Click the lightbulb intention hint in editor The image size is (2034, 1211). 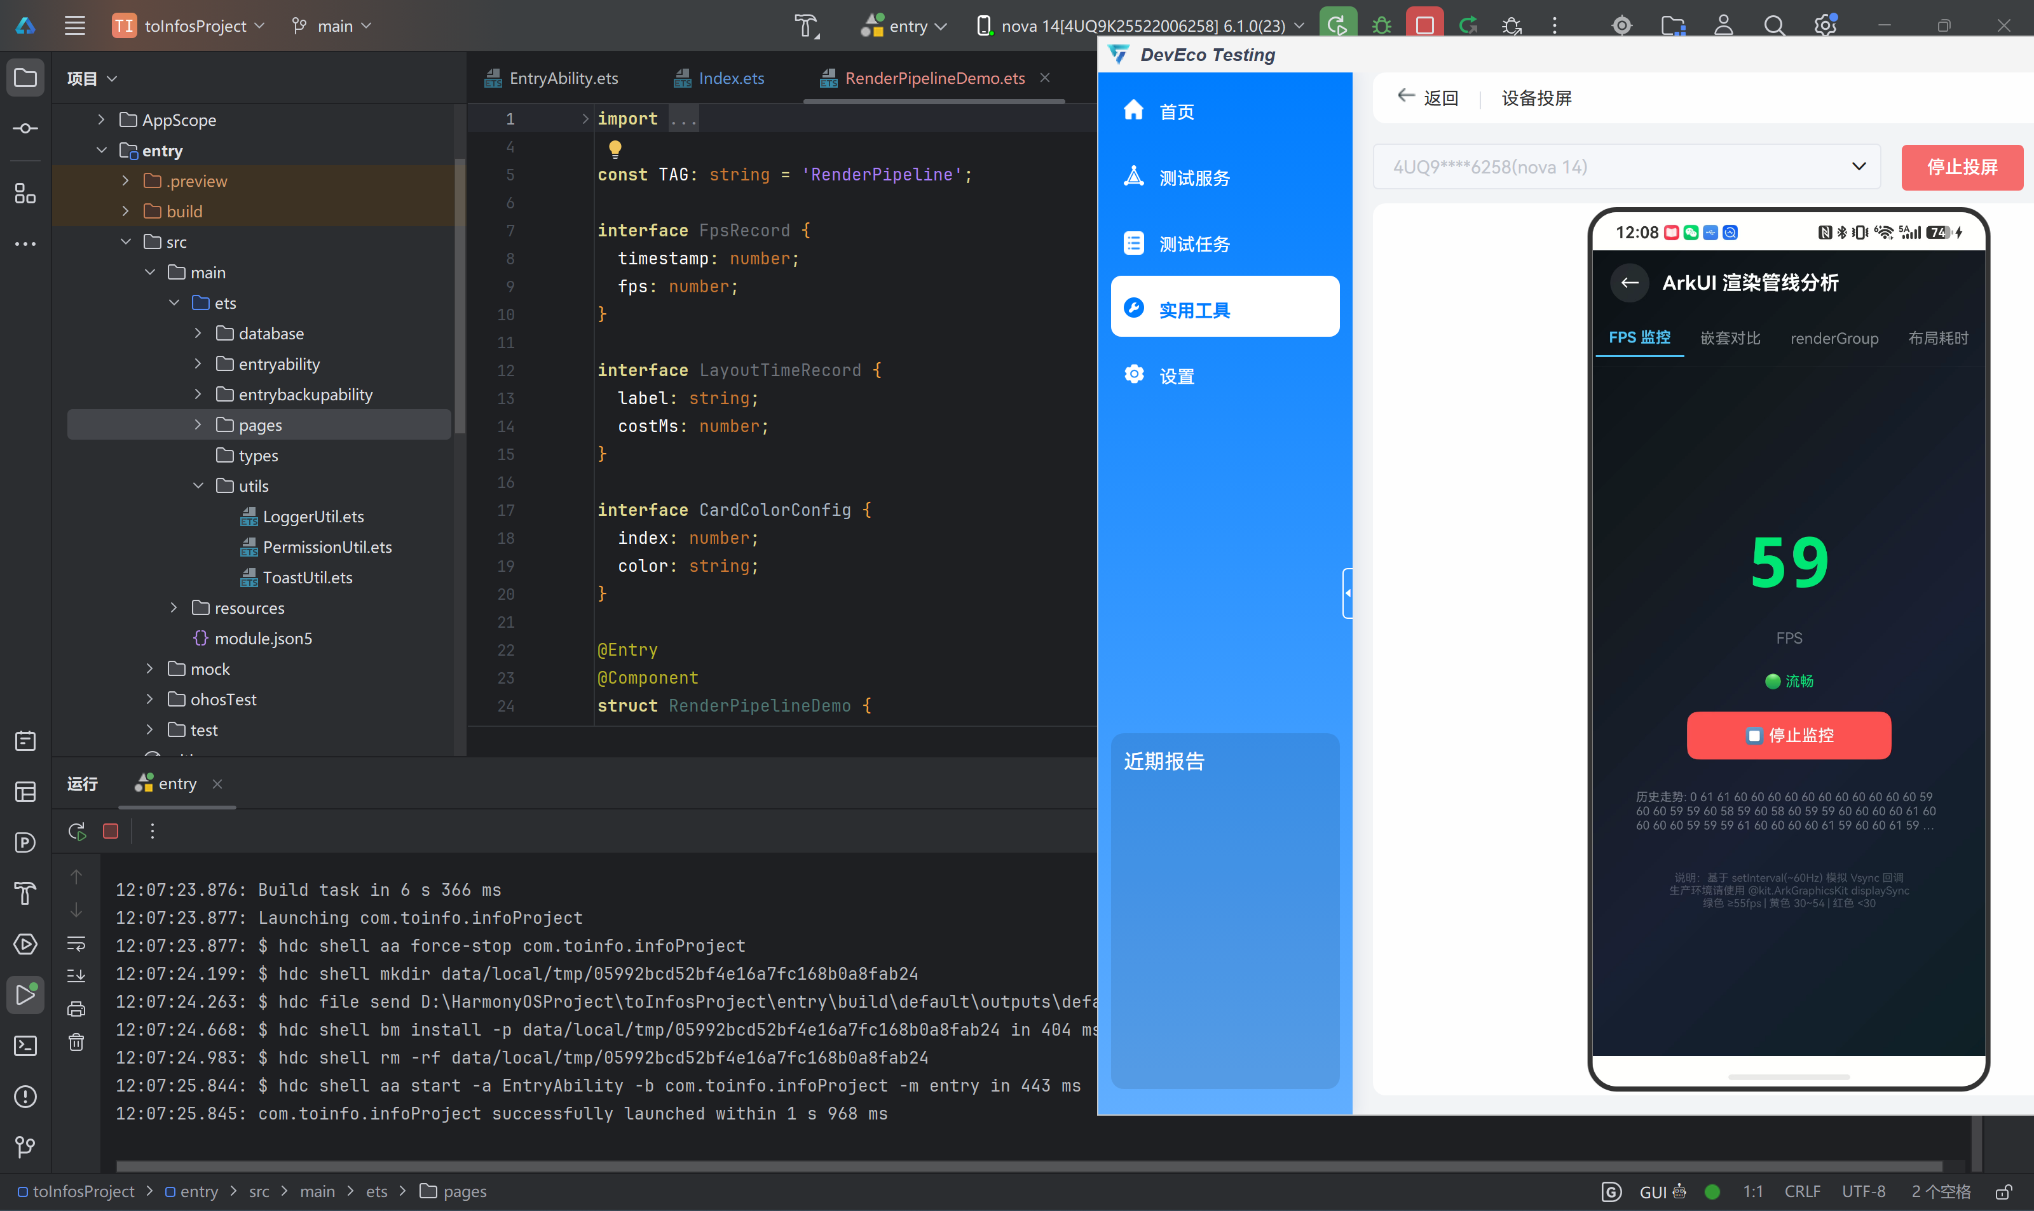coord(615,149)
